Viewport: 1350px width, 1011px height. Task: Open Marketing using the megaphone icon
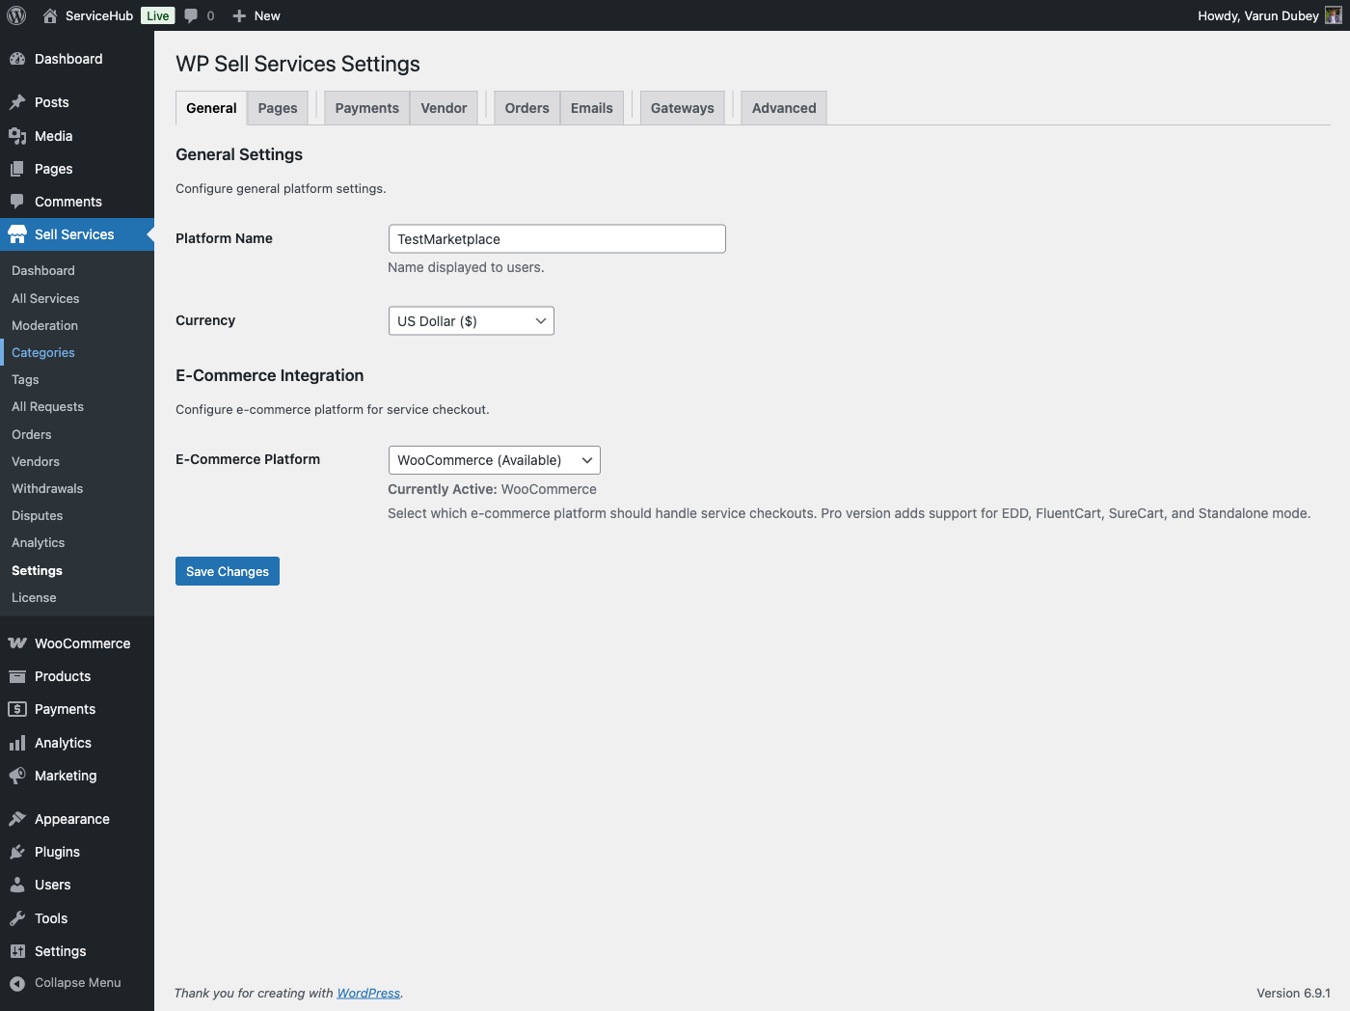click(17, 775)
